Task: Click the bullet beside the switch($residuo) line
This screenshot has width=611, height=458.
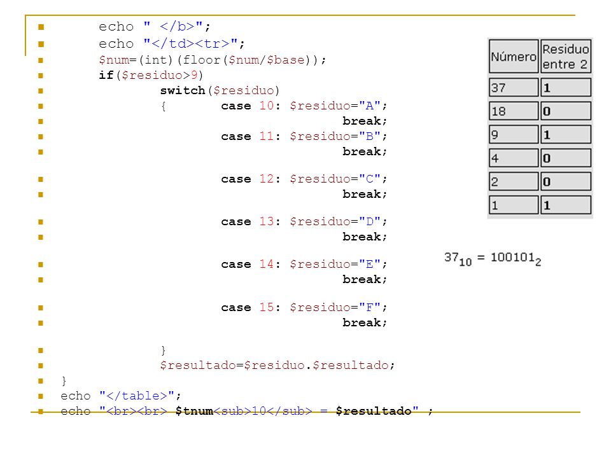Action: pos(41,91)
